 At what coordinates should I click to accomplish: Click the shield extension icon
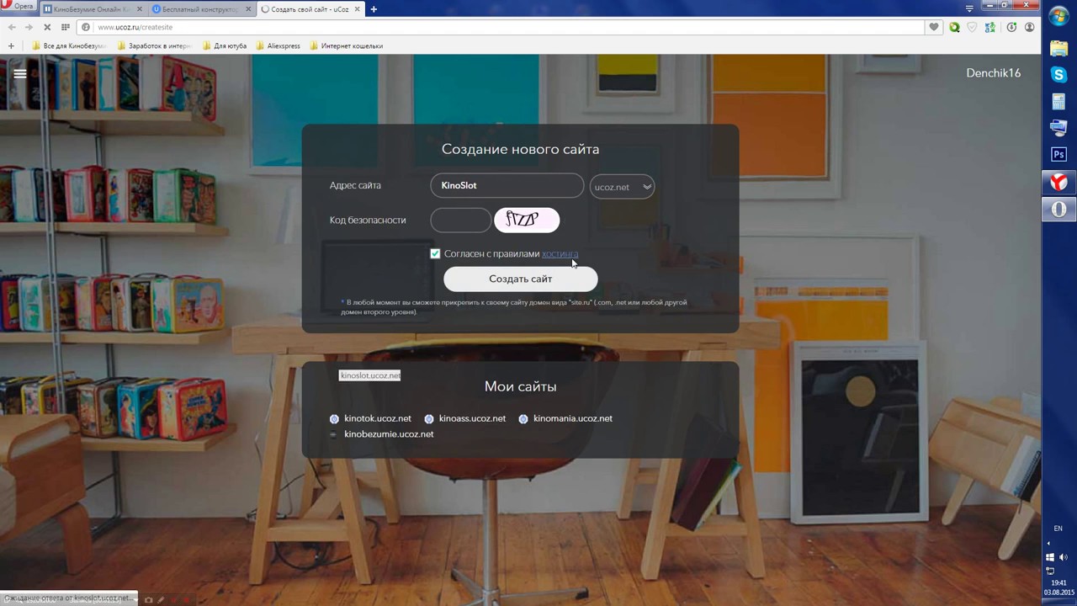pyautogui.click(x=972, y=27)
